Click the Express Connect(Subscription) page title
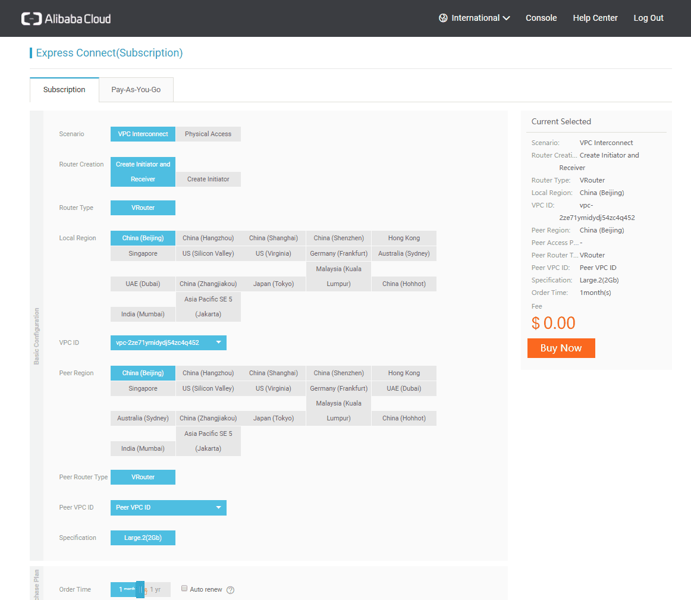The image size is (691, 600). [109, 53]
